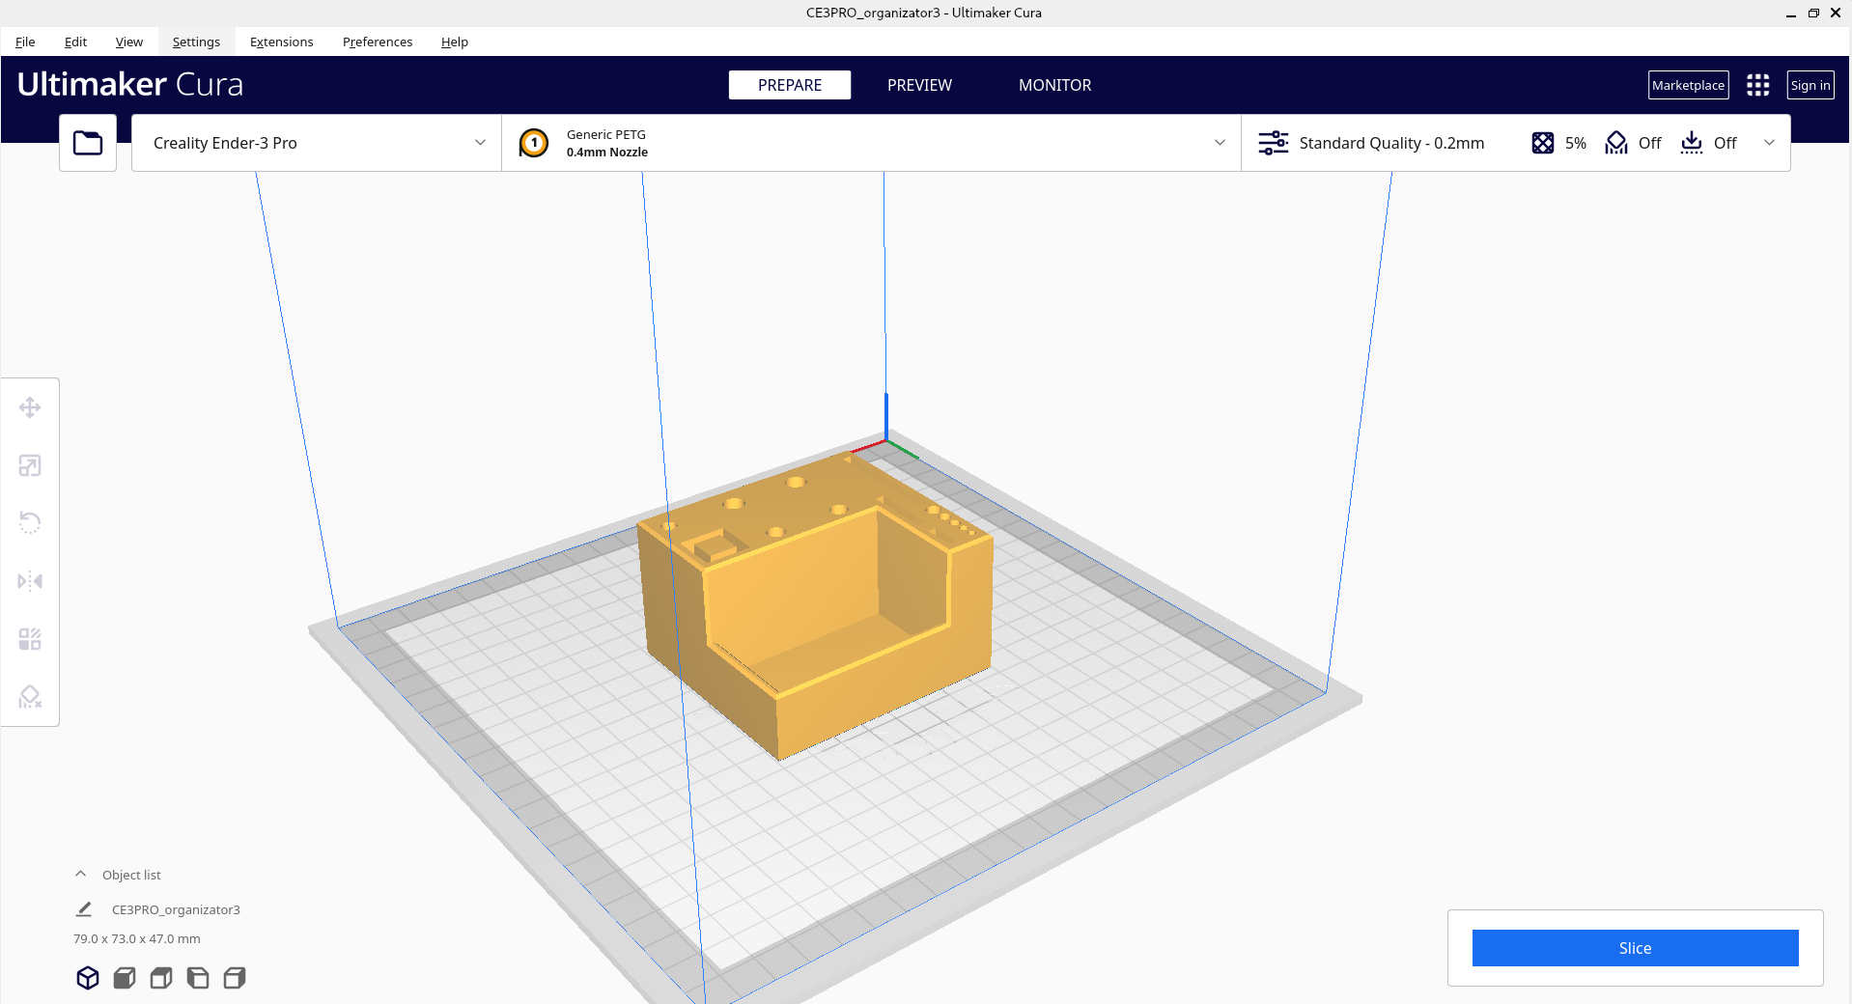Click the infill 5% icon

1543,143
